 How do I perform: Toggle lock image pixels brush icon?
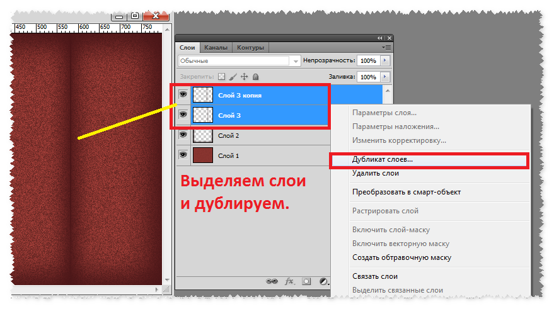(233, 77)
